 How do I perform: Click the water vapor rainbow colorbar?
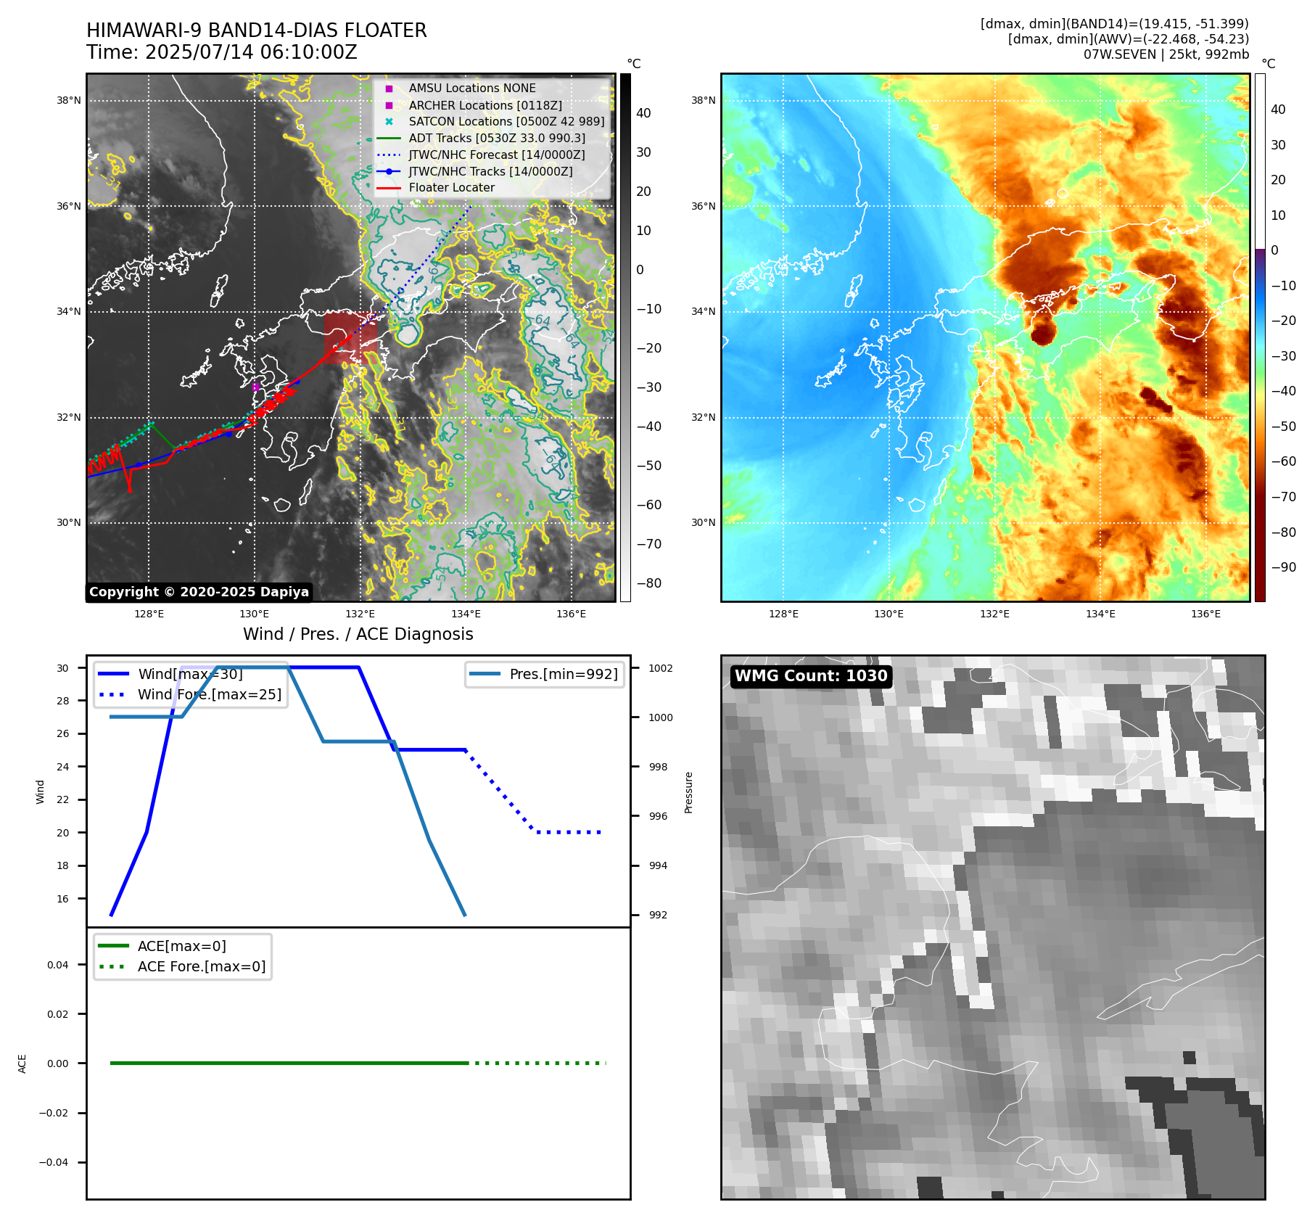[1260, 337]
